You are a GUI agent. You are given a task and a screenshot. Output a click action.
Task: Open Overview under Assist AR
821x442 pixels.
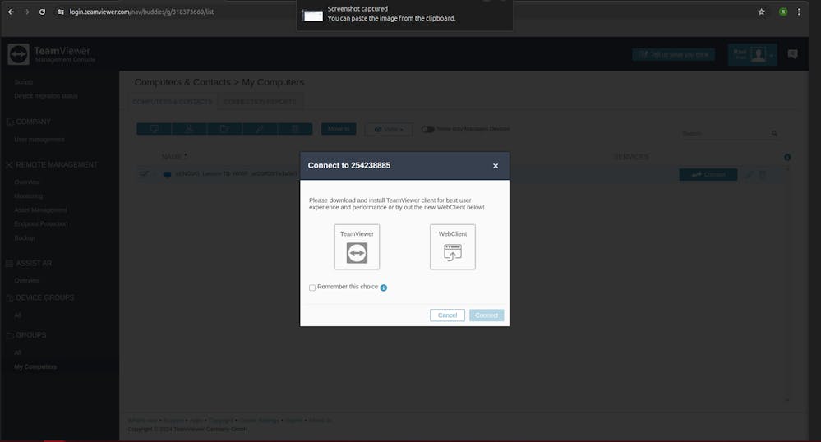(x=26, y=281)
